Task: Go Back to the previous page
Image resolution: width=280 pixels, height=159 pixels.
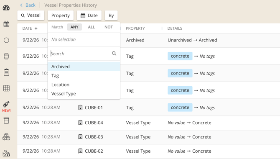Action: pyautogui.click(x=28, y=5)
